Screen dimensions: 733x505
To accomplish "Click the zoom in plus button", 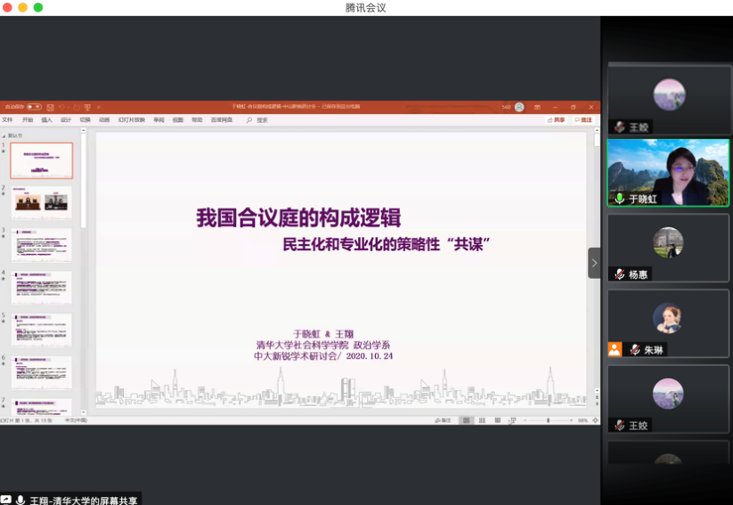I will pyautogui.click(x=571, y=420).
